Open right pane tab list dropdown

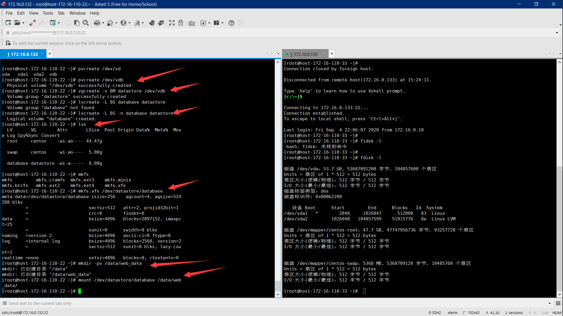(x=560, y=54)
